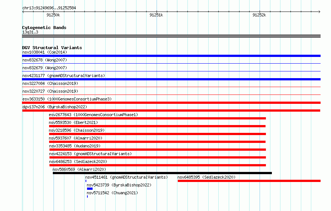Click the 13q31.3 band label
The image size is (331, 211).
coord(30,32)
